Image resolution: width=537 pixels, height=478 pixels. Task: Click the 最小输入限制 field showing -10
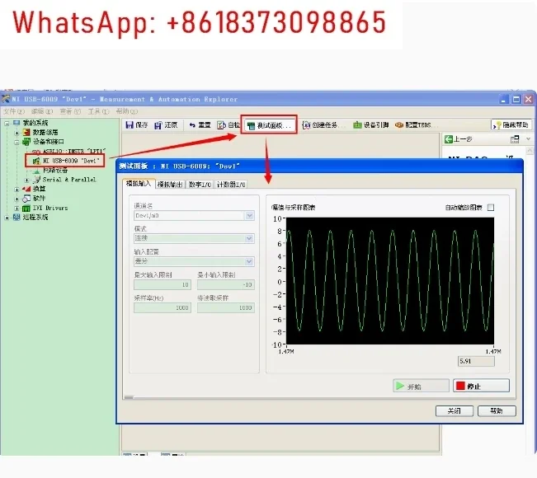[x=226, y=284]
